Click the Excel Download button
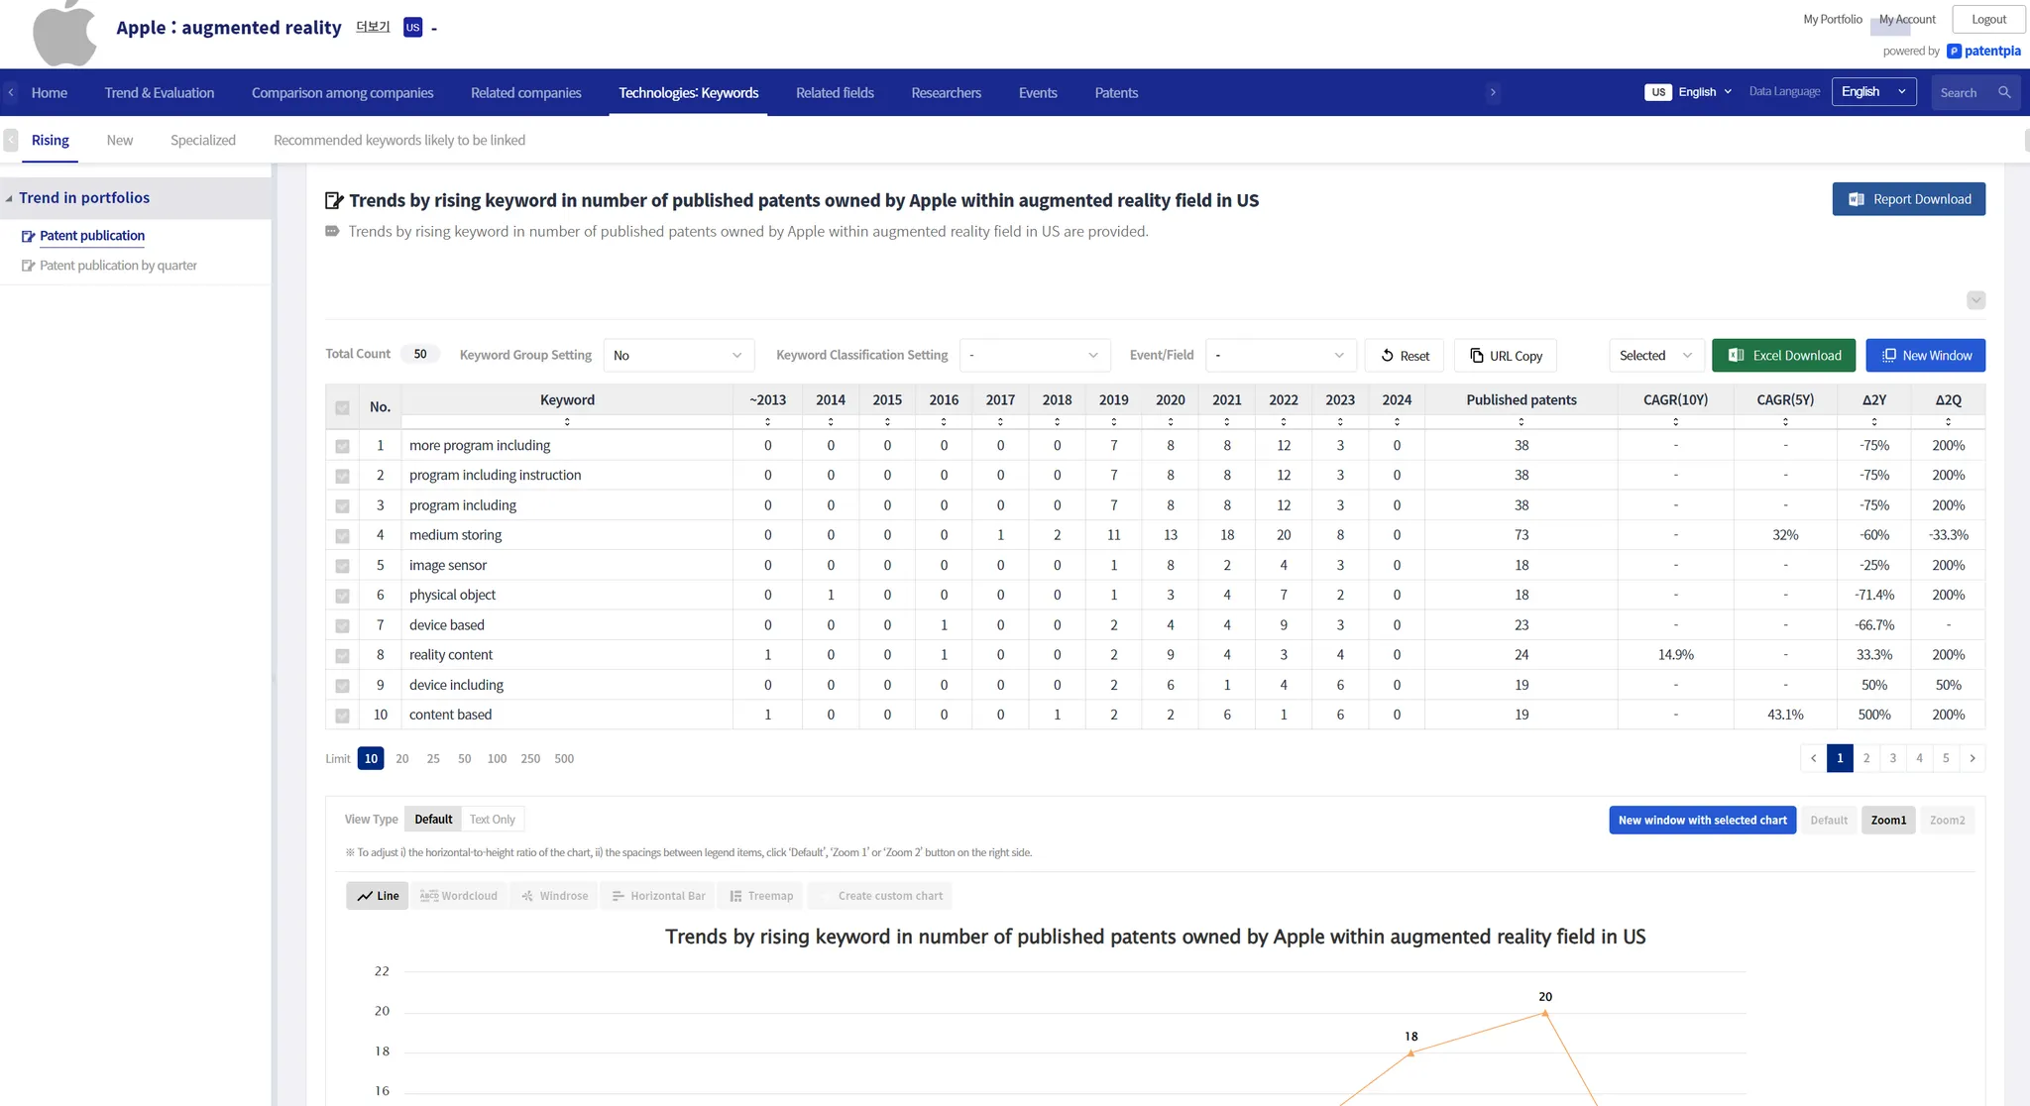 [1783, 356]
